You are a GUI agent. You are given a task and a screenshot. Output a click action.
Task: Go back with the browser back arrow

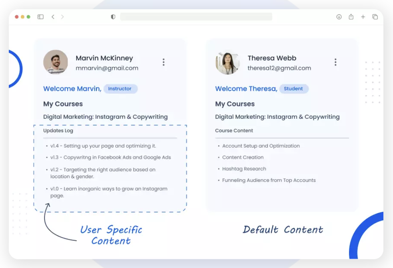(x=53, y=17)
